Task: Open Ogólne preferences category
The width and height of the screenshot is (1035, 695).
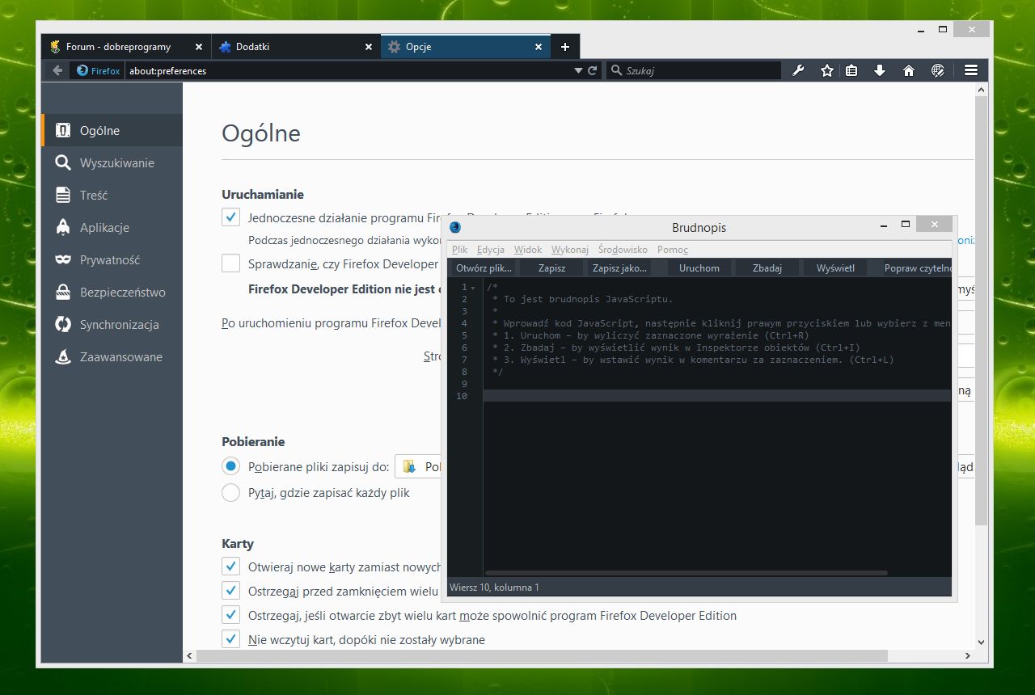Action: (x=112, y=131)
